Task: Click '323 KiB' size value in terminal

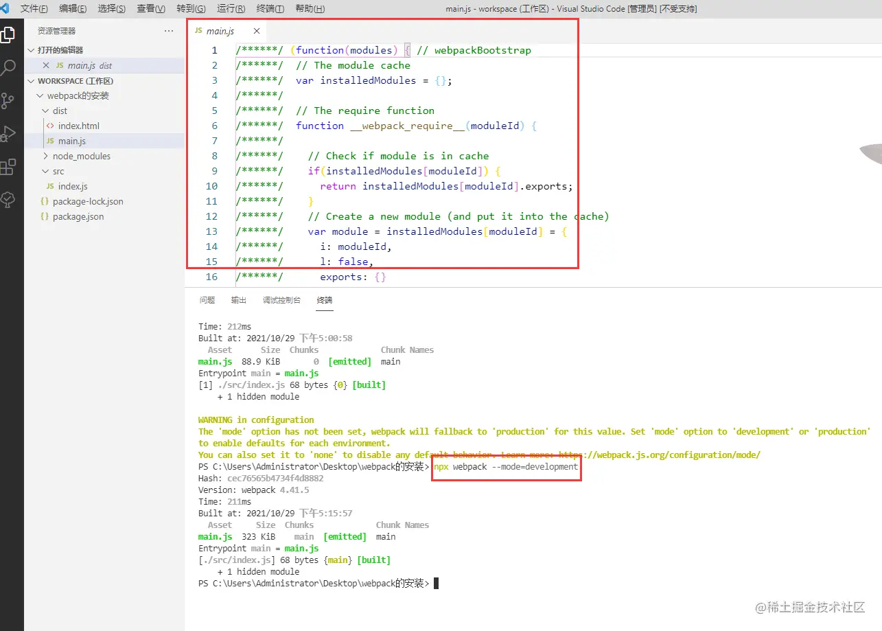Action: pos(259,536)
